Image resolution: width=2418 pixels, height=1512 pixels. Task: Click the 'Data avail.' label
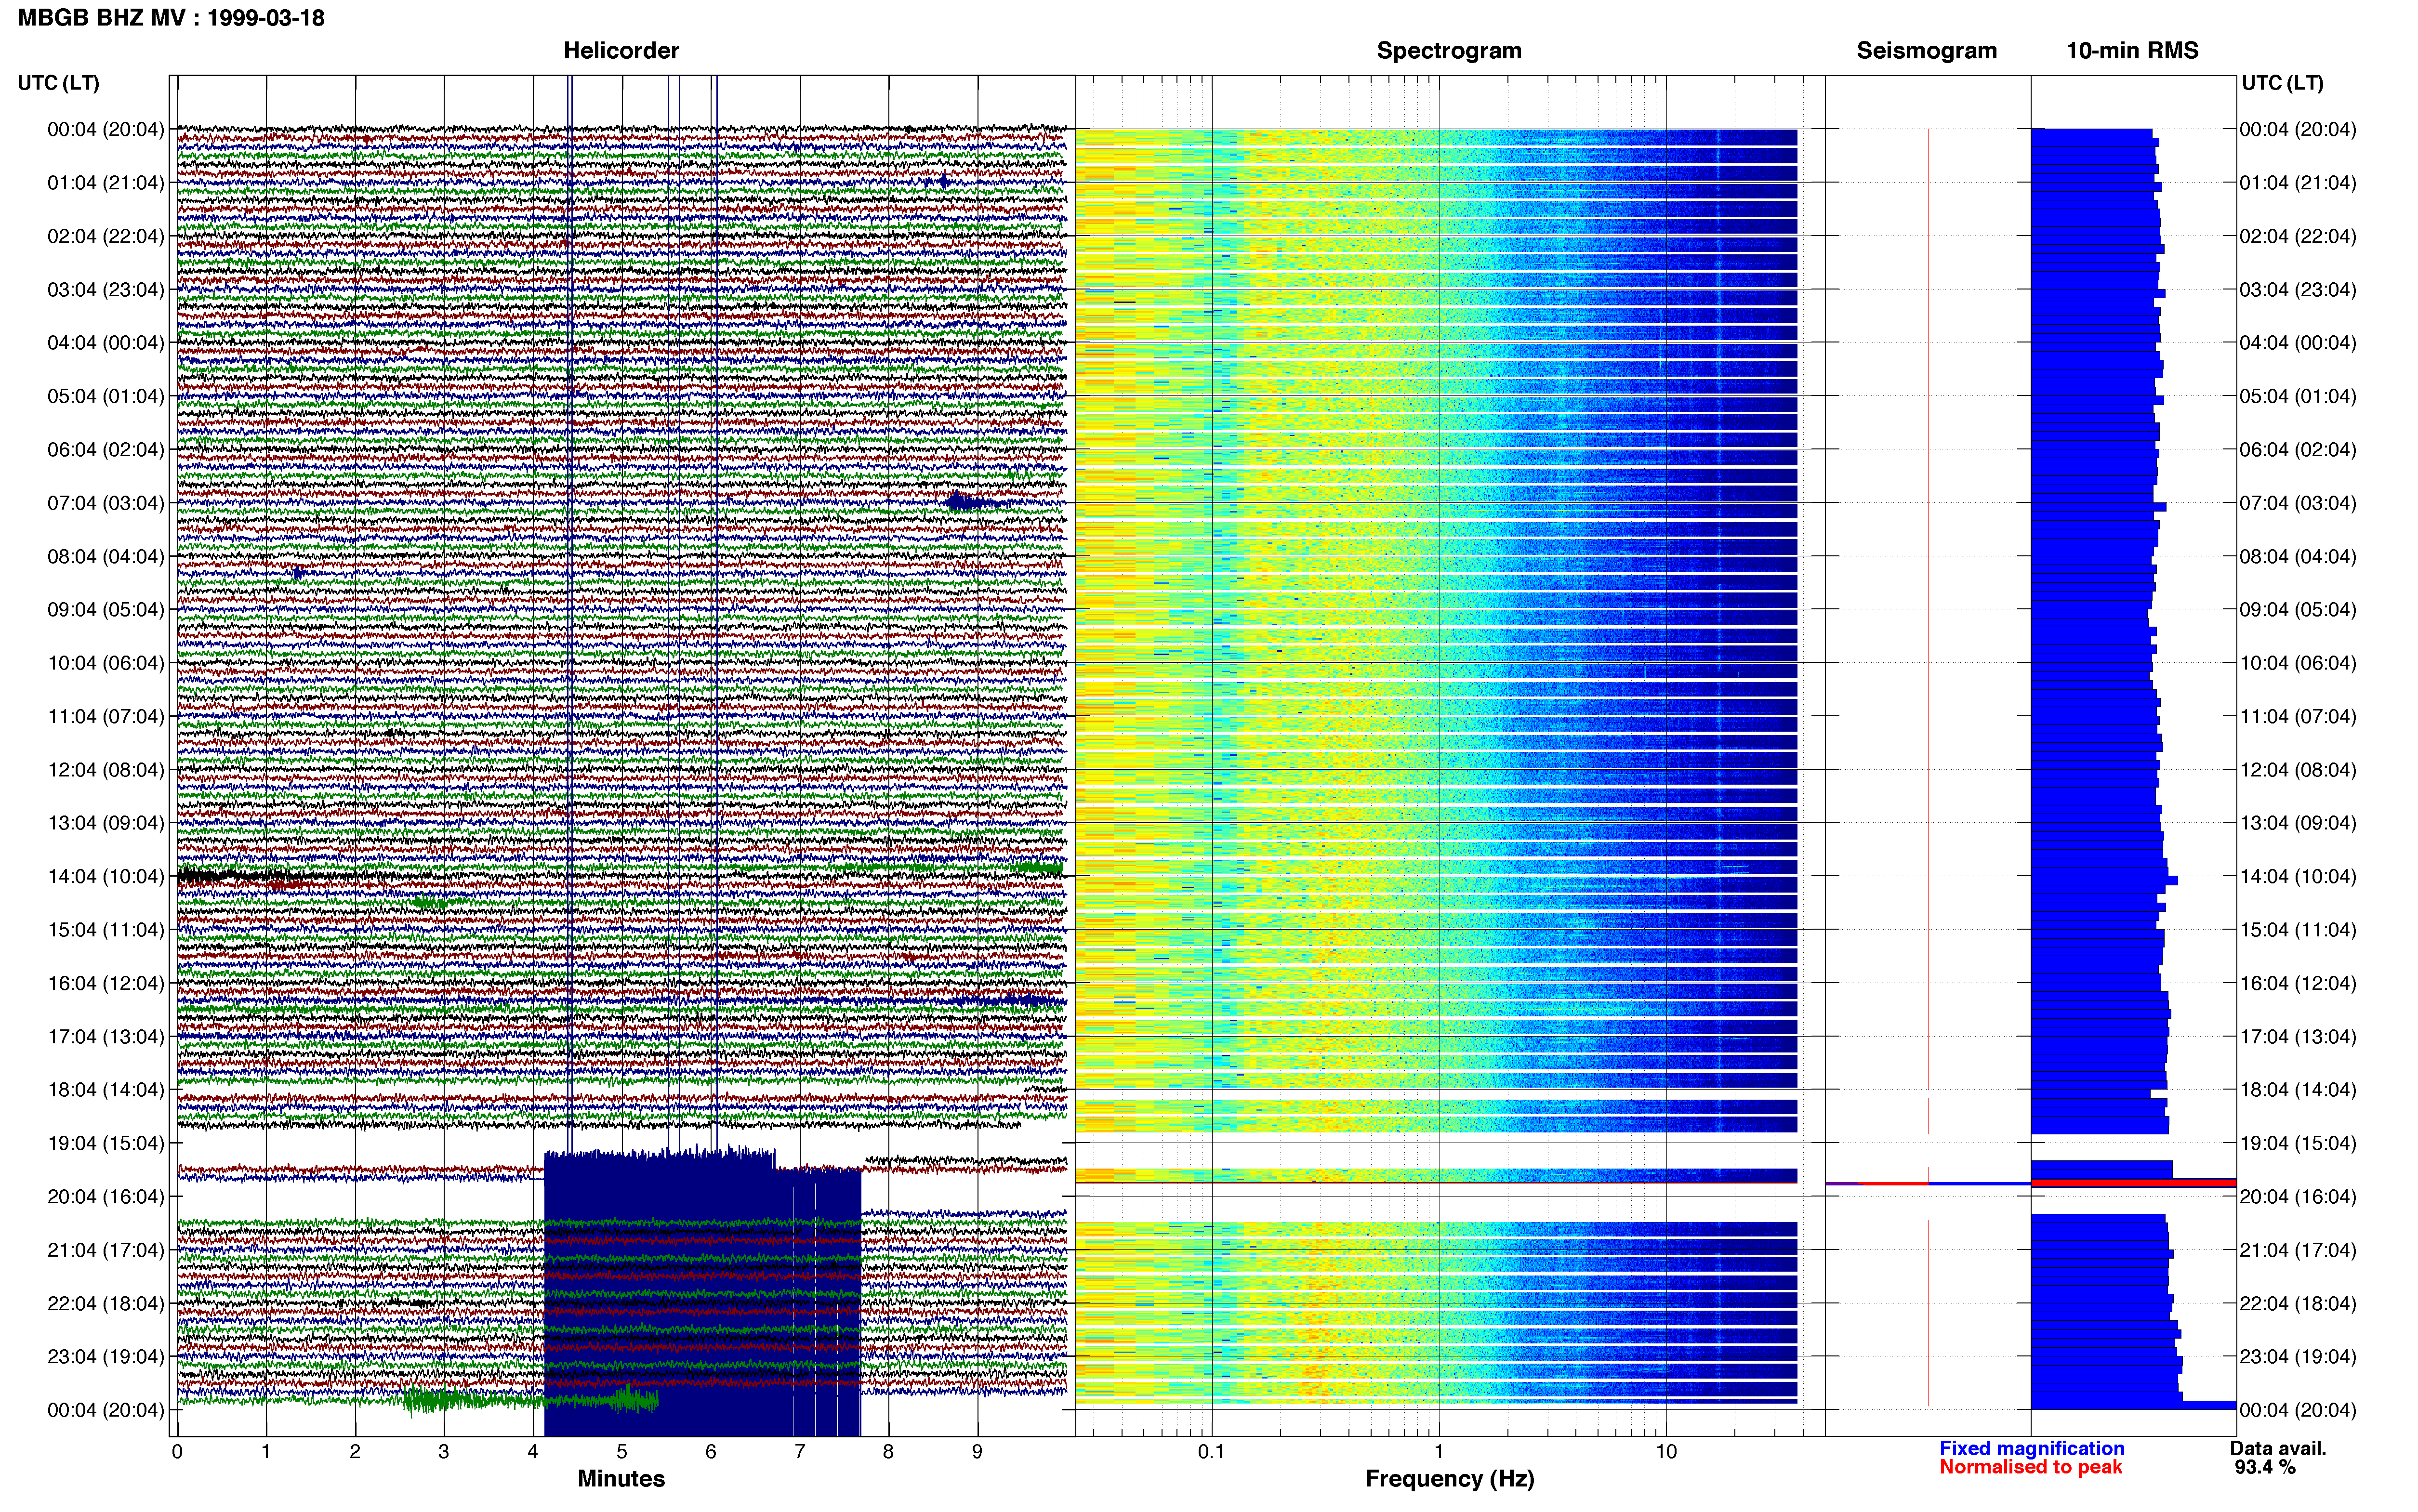point(2278,1448)
